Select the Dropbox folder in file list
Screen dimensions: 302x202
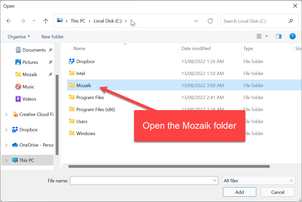pos(85,62)
